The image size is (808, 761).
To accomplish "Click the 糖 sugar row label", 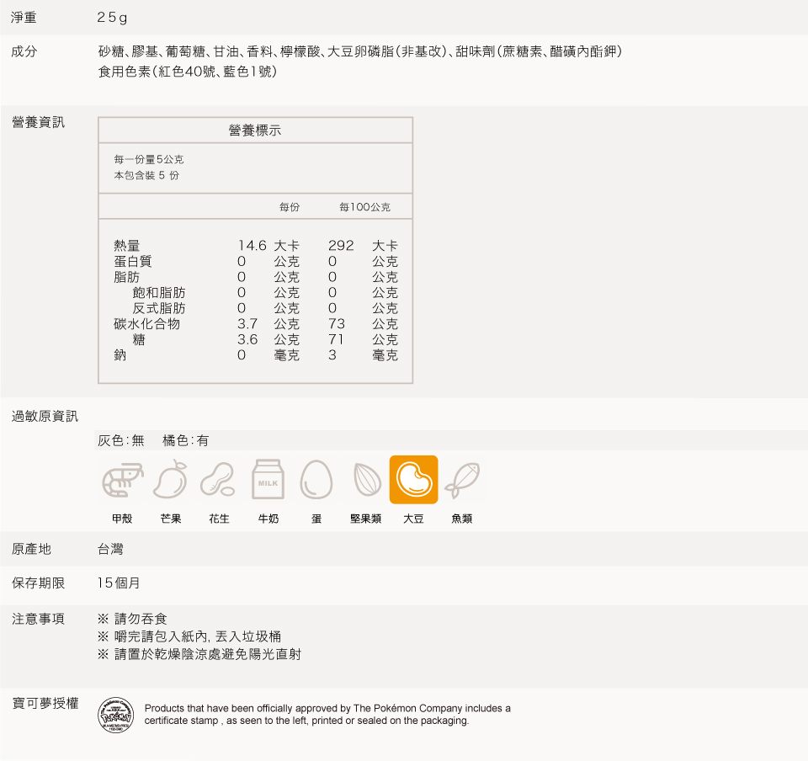I will (139, 339).
